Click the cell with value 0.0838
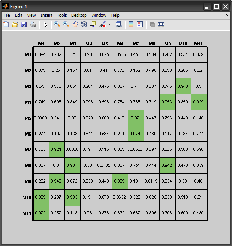The height and width of the screenshot is (246, 232). tap(72, 150)
